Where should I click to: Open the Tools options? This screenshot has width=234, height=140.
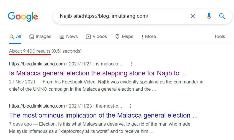coord(220,37)
